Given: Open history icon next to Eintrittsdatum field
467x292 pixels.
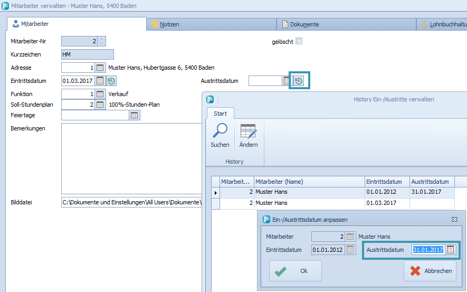Looking at the screenshot, I should click(x=111, y=81).
